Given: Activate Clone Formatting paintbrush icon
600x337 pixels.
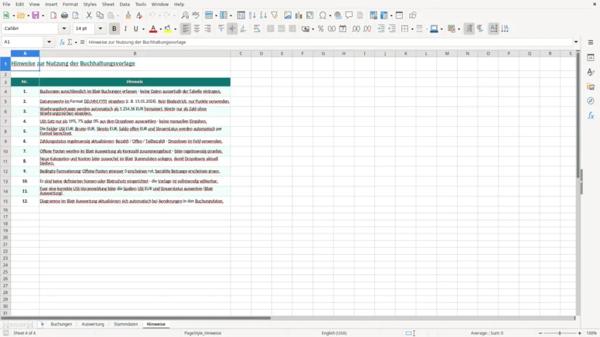Looking at the screenshot, I should pyautogui.click(x=128, y=15).
